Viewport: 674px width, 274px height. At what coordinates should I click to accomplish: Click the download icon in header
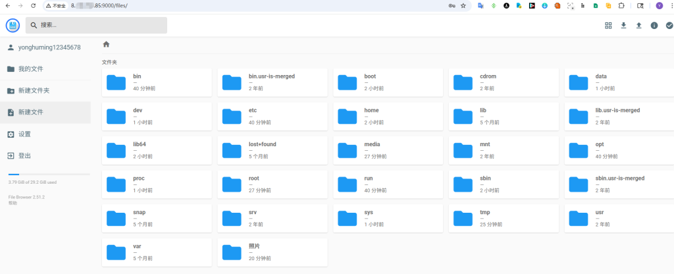coord(624,26)
